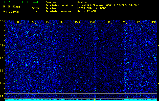This screenshot has width=159, height=101.
Task: Click the version label 1.0.0f
Action: coord(35,2)
